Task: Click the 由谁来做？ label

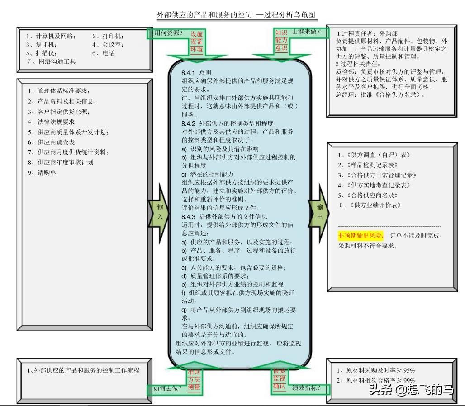Action: (306, 32)
